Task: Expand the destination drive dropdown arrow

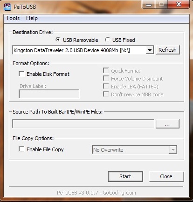Action: pos(150,50)
